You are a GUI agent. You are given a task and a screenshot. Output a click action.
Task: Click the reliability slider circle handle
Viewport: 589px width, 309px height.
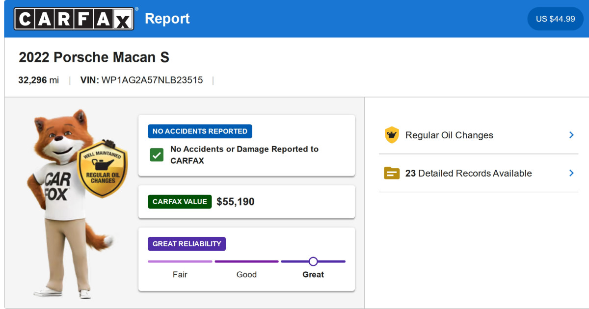tap(313, 261)
